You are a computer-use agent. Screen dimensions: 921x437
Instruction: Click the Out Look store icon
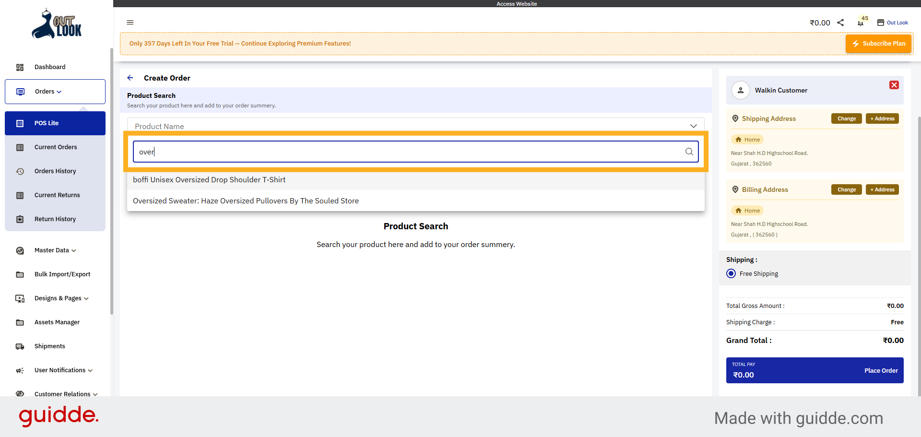tap(881, 22)
